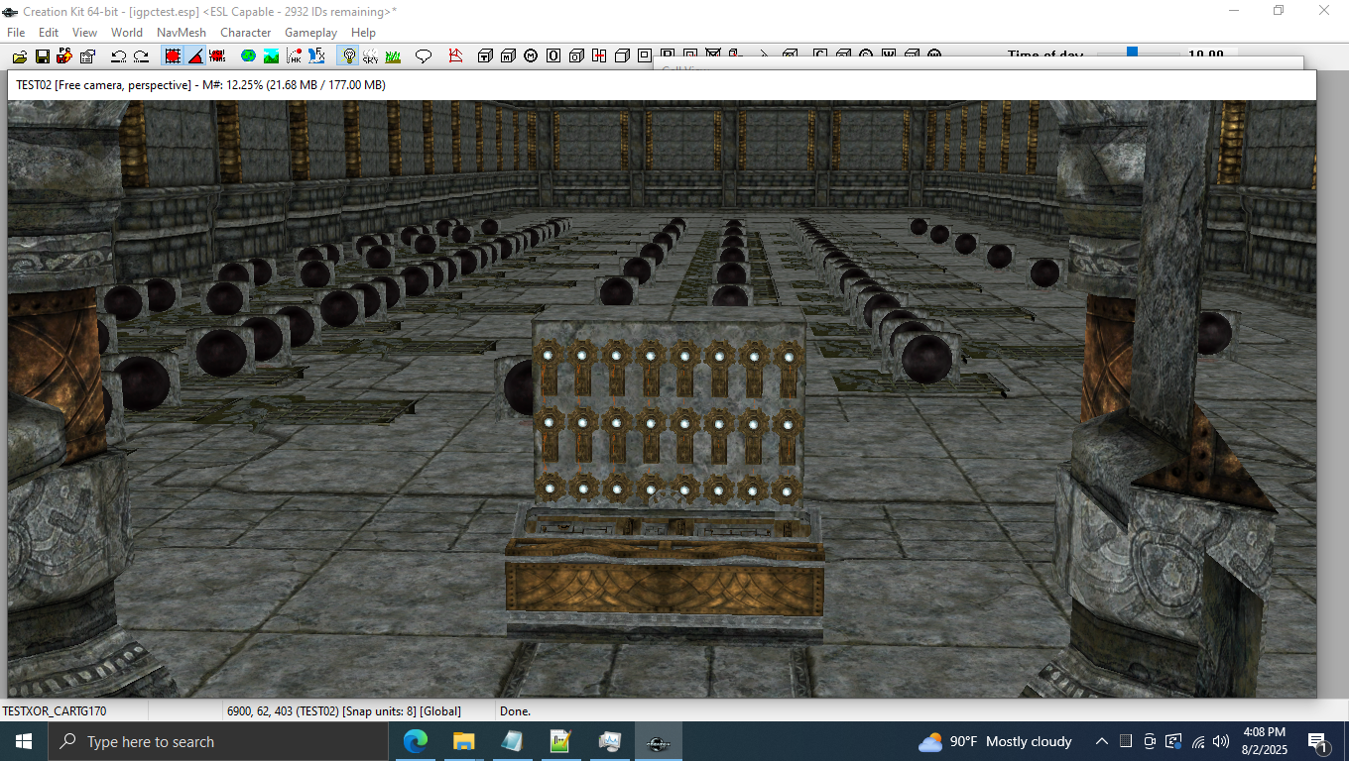Toggle the light bulb brightness button
Screen dimensions: 1349x761
348,56
